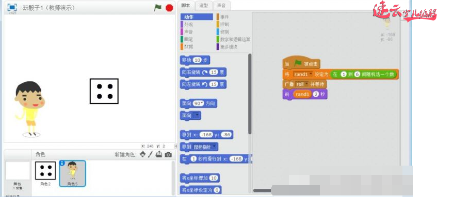Click the counterclockwise arrow in the 向左旋转 block
Screen dimensions: 453x197
click(x=204, y=84)
